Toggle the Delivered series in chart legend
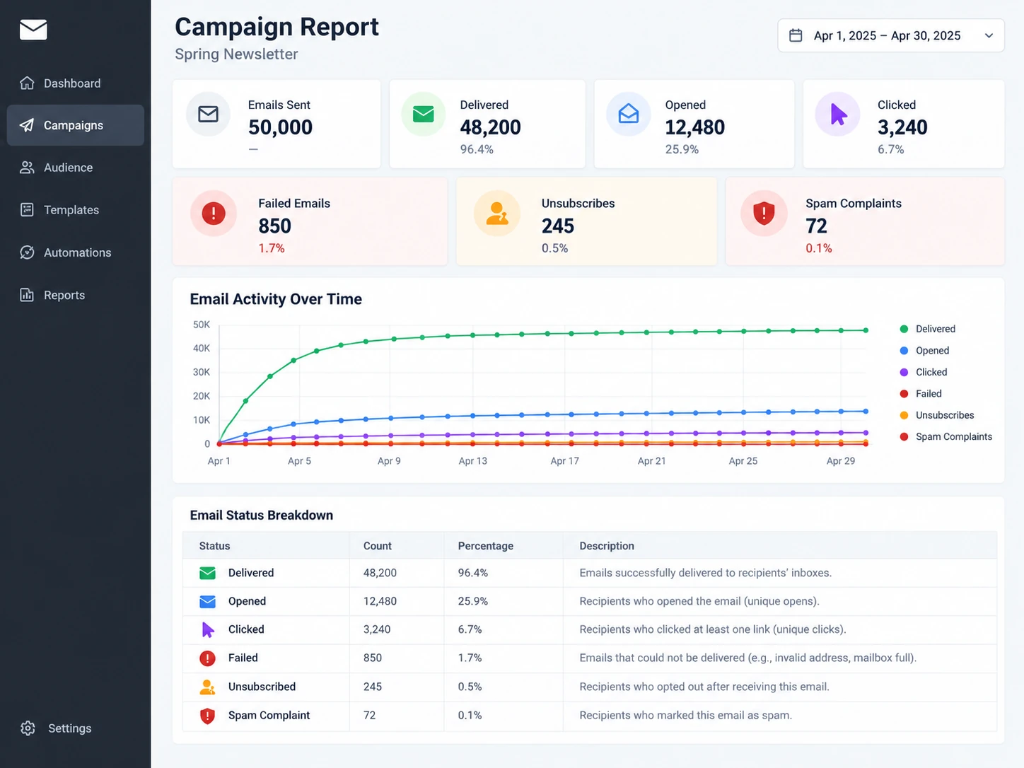Screen dimensions: 1024x768 [927, 329]
